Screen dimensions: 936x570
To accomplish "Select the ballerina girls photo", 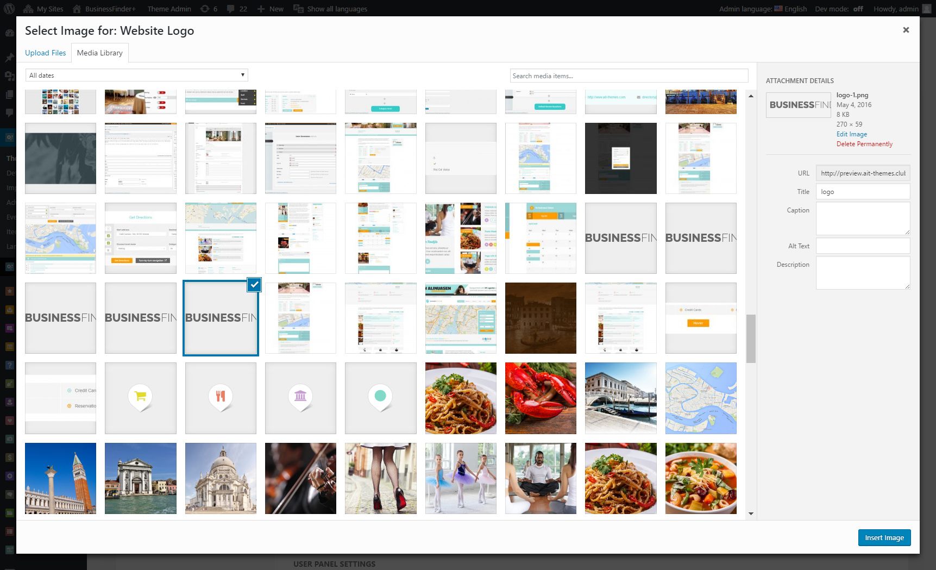I will tap(461, 478).
